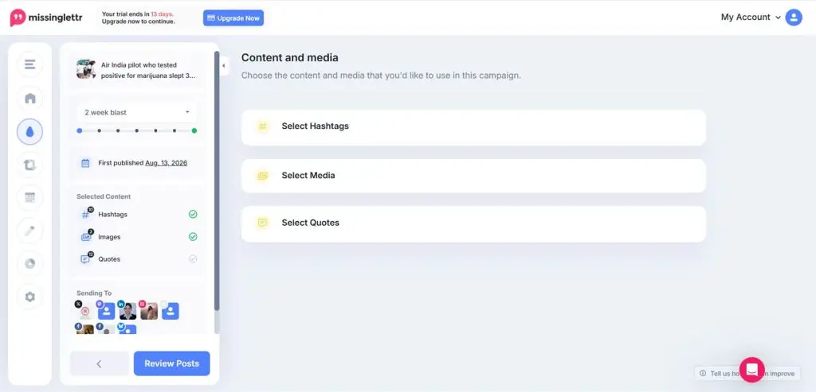Image resolution: width=816 pixels, height=392 pixels.
Task: Expand the Select Hashtags section
Action: click(x=473, y=126)
